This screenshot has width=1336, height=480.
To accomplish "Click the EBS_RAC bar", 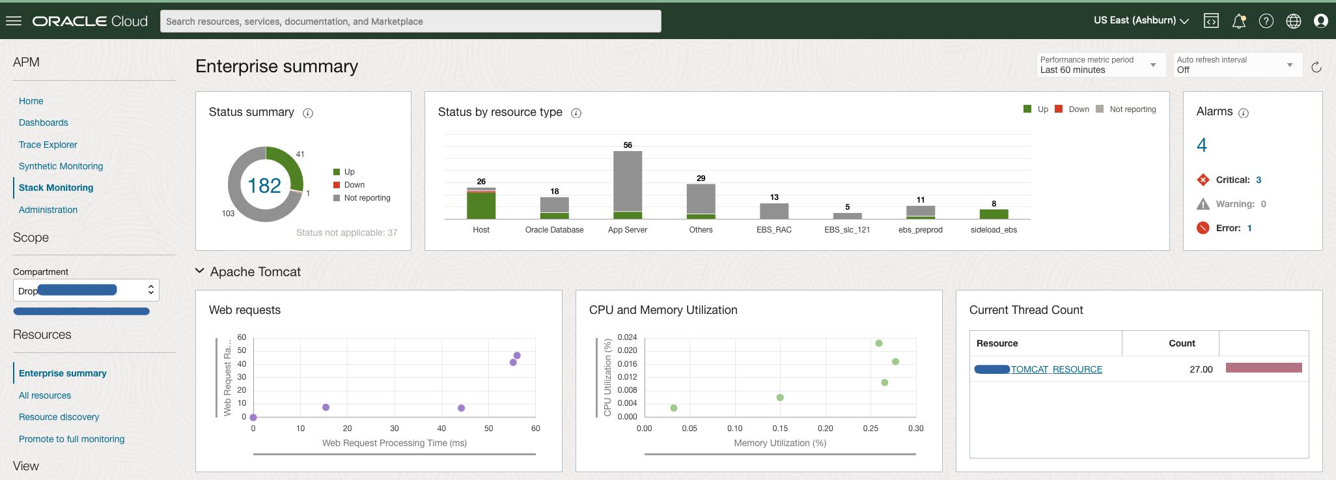I will 774,211.
